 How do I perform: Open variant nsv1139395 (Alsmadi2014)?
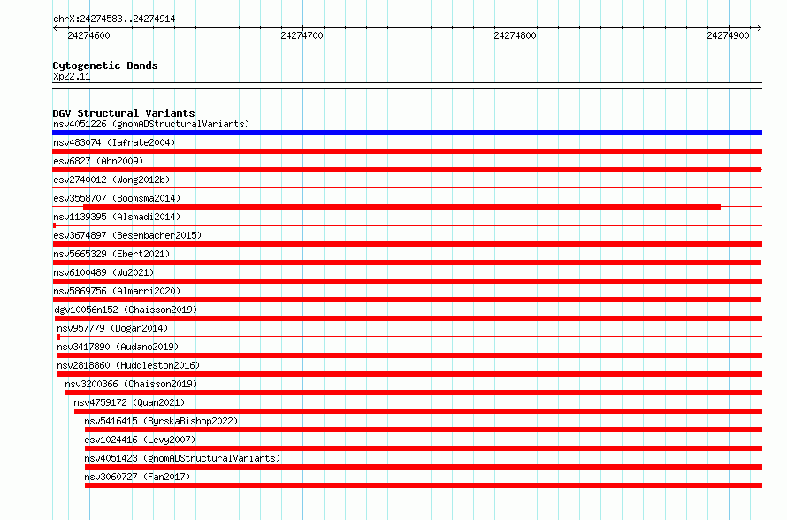(117, 217)
